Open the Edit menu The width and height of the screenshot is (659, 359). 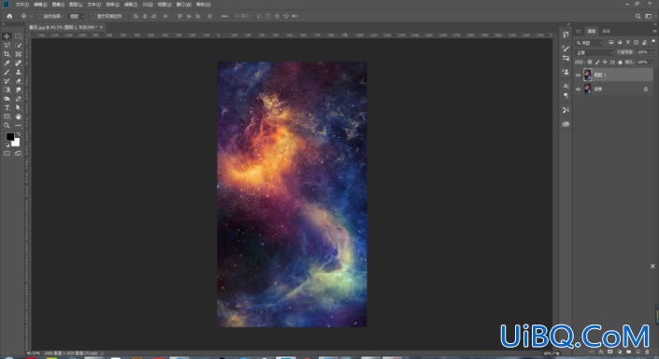pos(40,4)
